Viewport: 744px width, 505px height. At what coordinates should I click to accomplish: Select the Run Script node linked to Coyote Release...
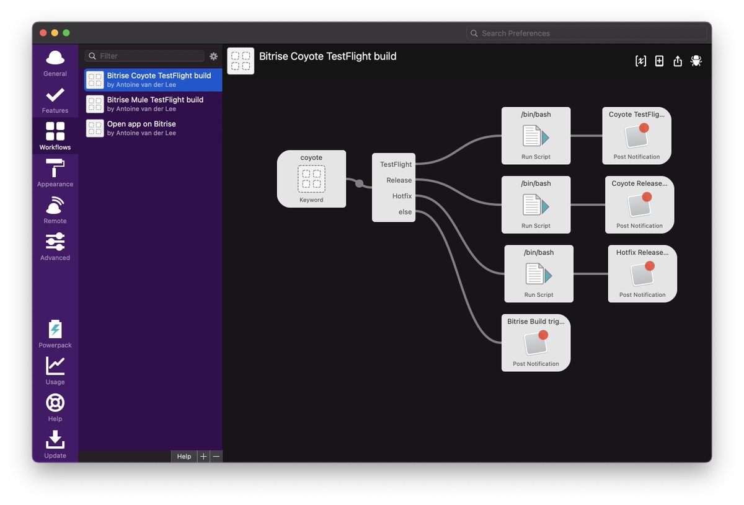click(x=536, y=204)
